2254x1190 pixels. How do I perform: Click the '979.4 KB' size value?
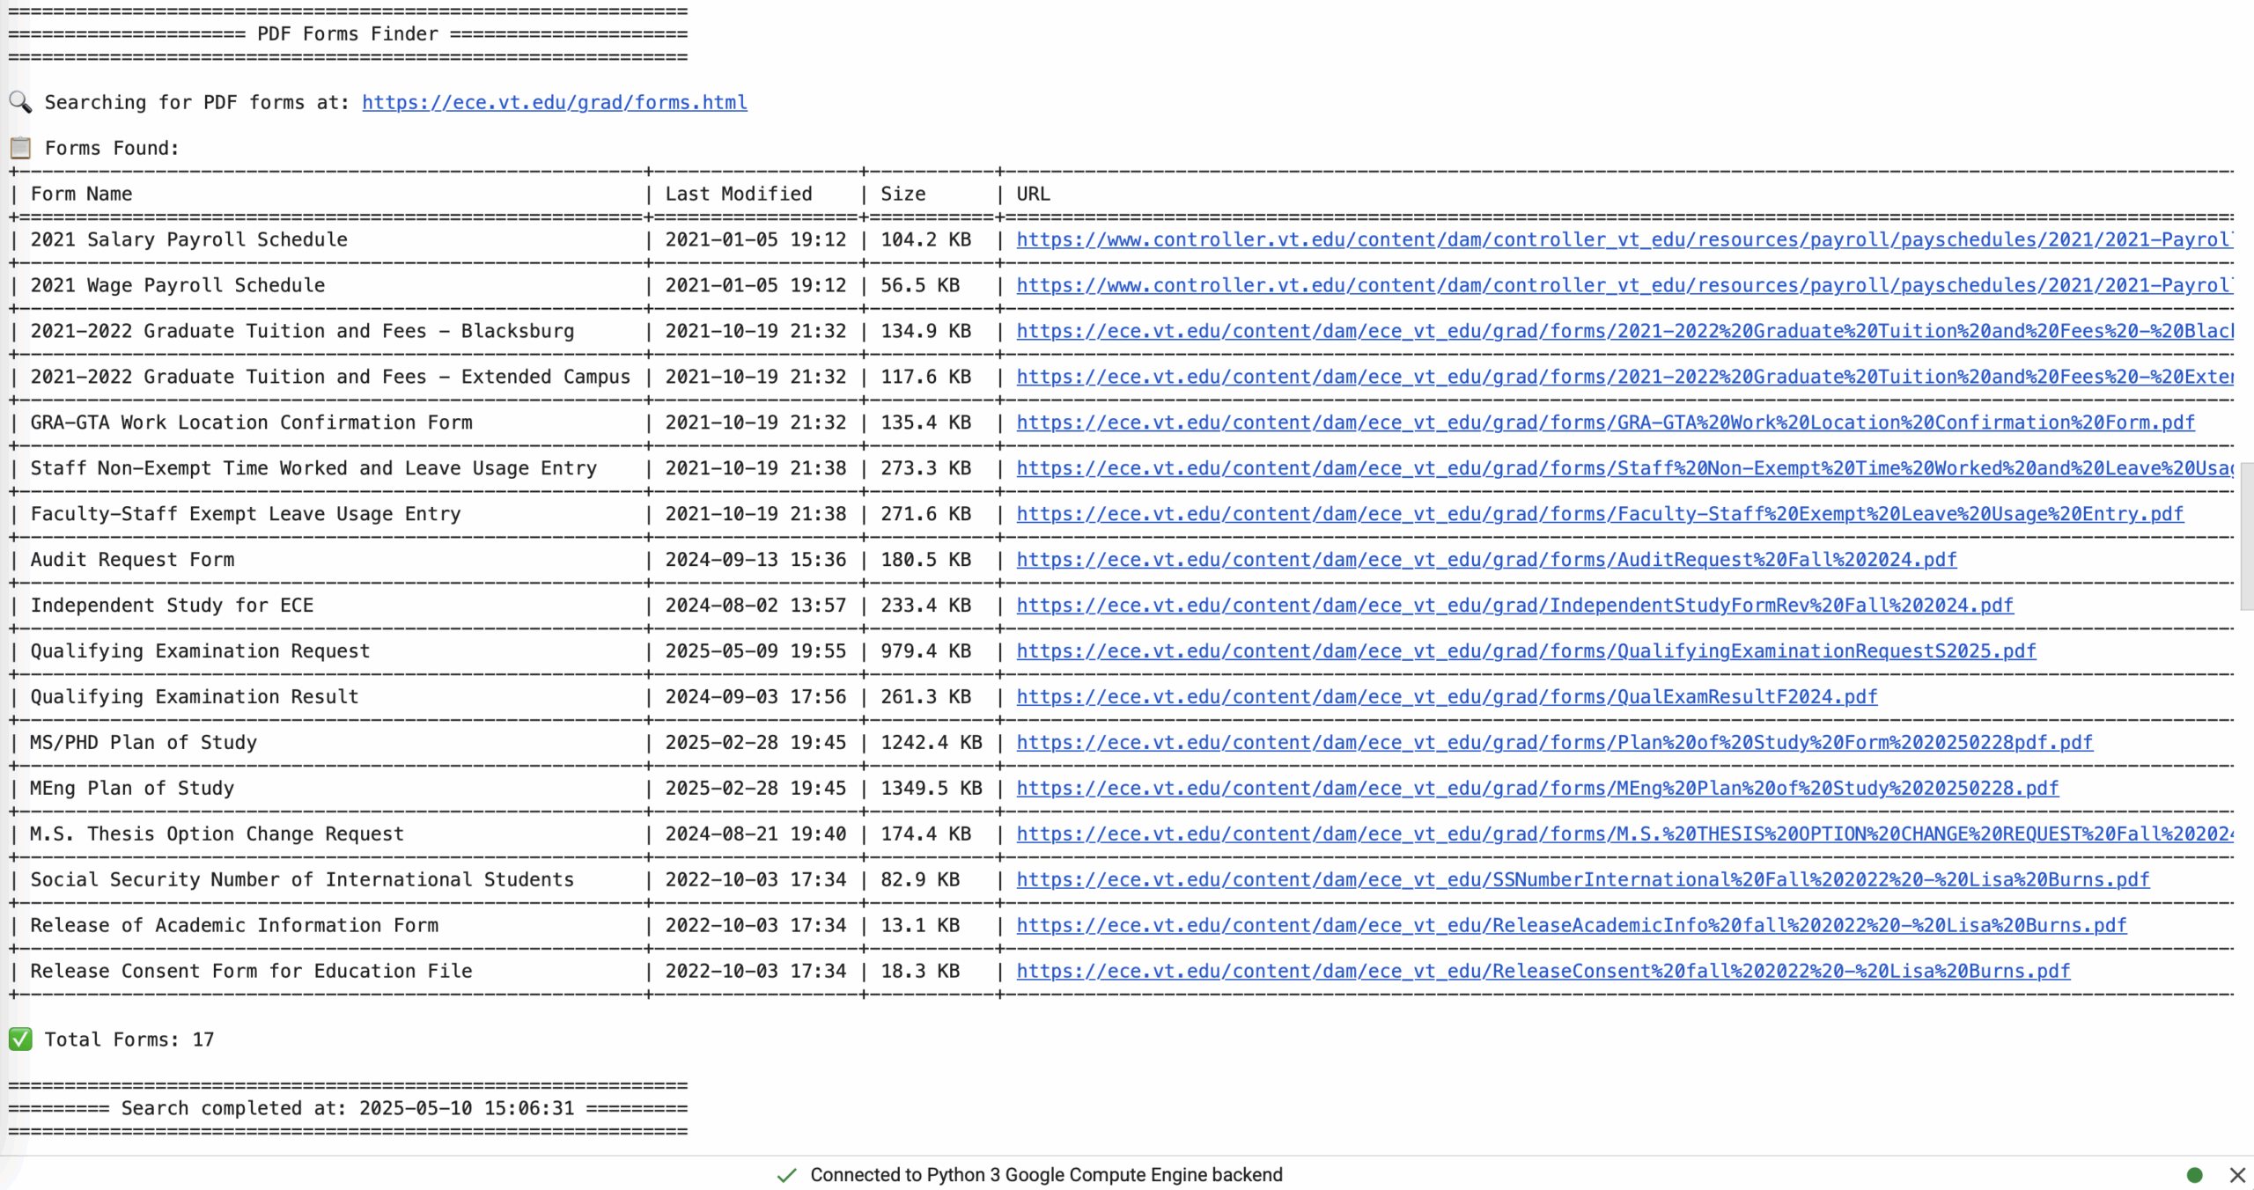[925, 651]
